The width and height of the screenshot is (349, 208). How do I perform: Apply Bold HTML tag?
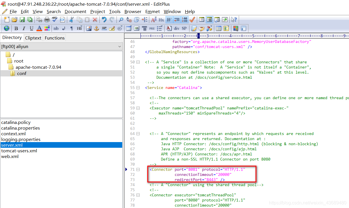pos(16,28)
